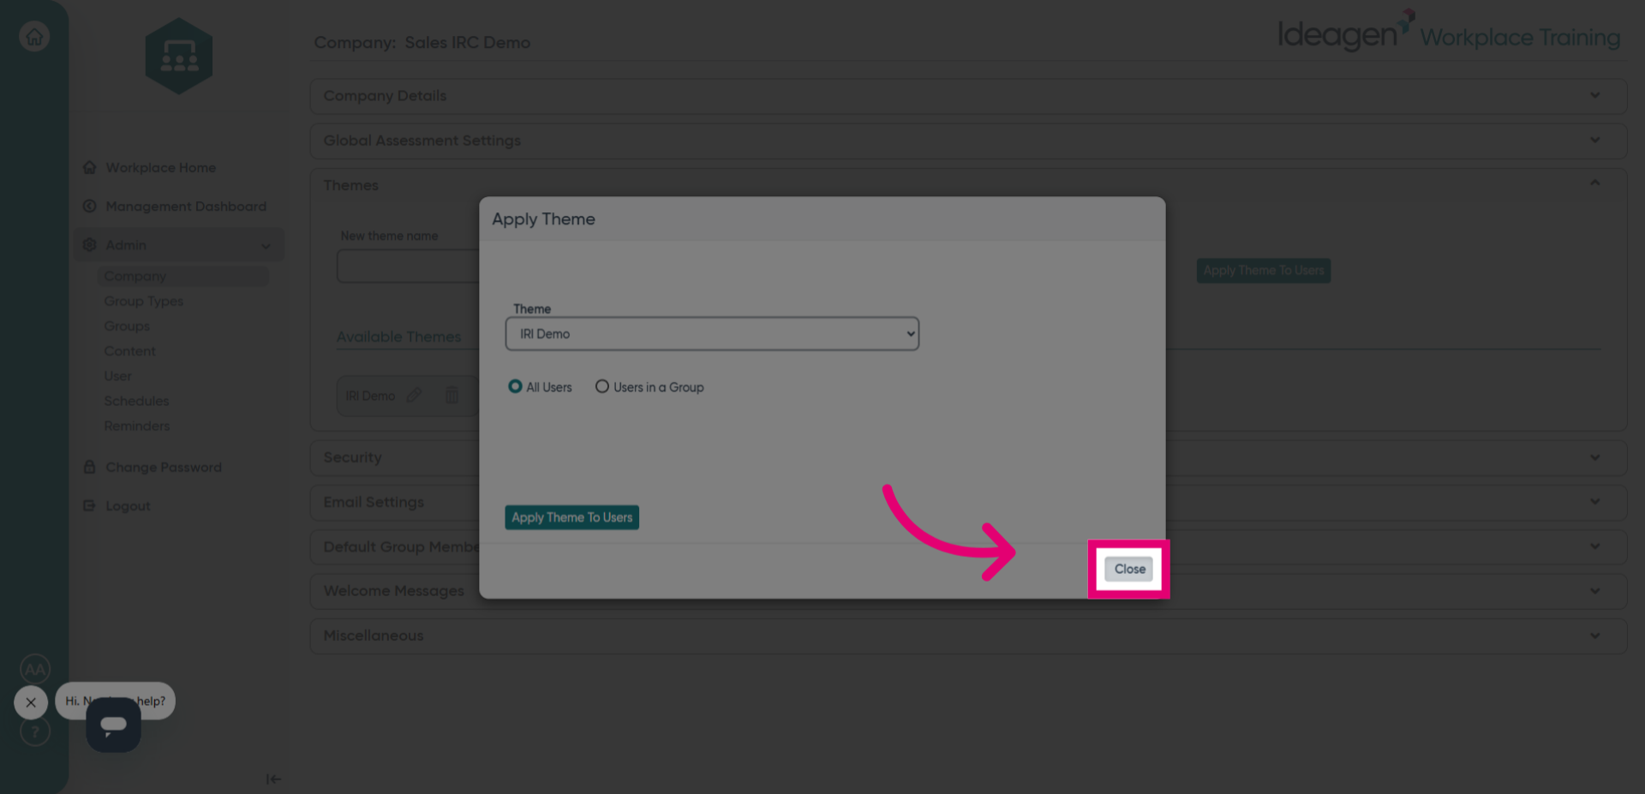Expand the Welcome Messages section chevron
Viewport: 1645px width, 794px height.
coord(1594,591)
